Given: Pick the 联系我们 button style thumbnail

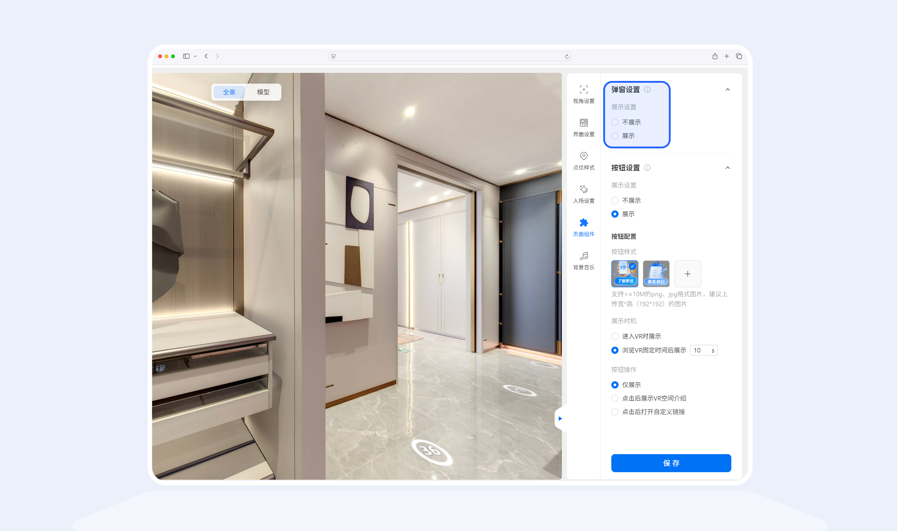Looking at the screenshot, I should point(656,274).
